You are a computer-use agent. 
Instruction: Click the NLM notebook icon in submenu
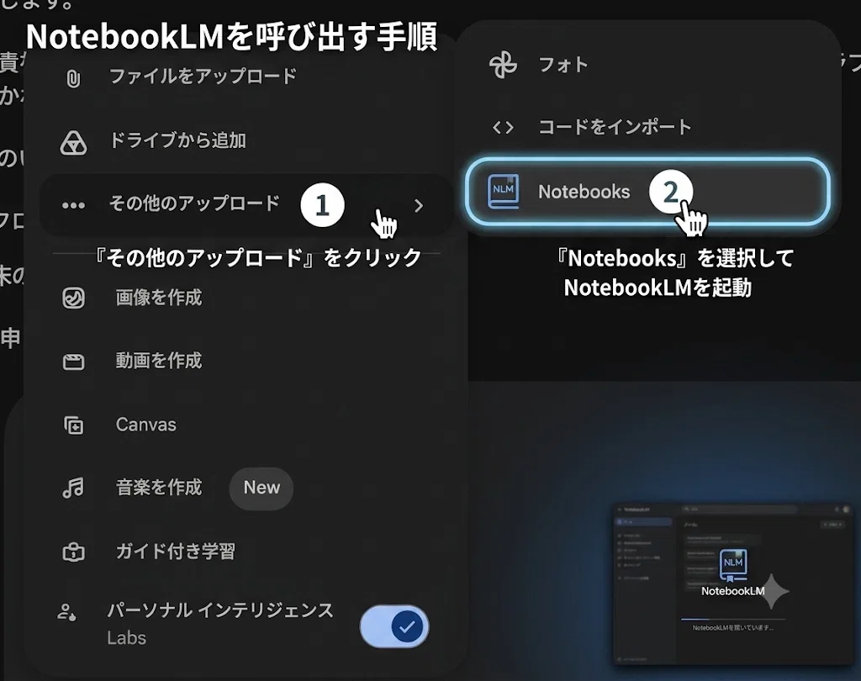click(x=504, y=191)
